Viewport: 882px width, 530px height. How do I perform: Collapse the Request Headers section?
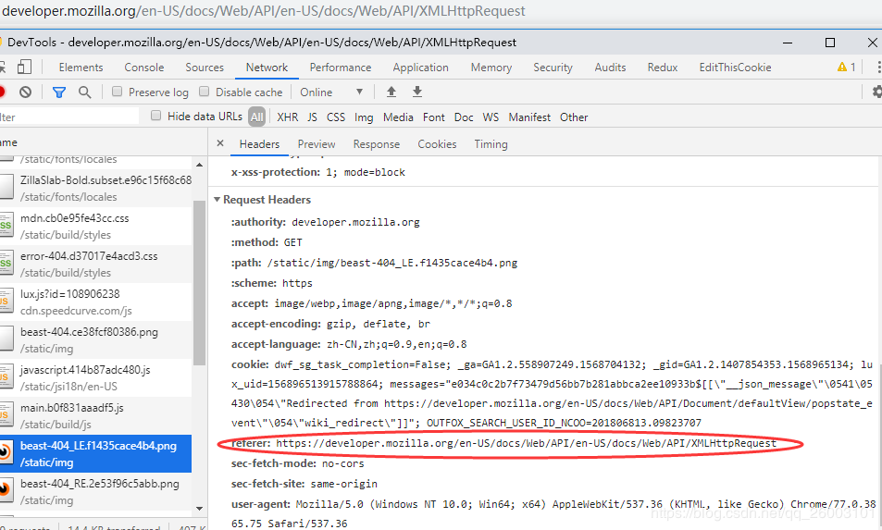point(217,200)
